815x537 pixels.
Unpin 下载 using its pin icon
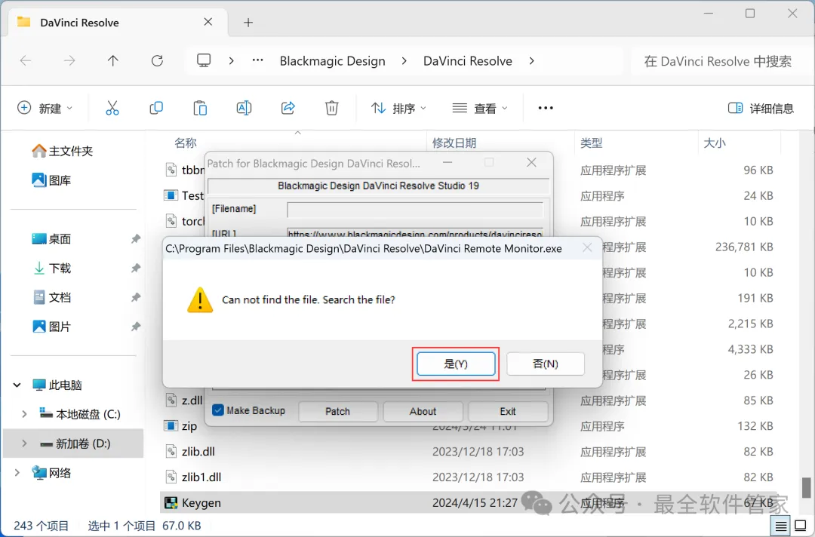tap(136, 268)
